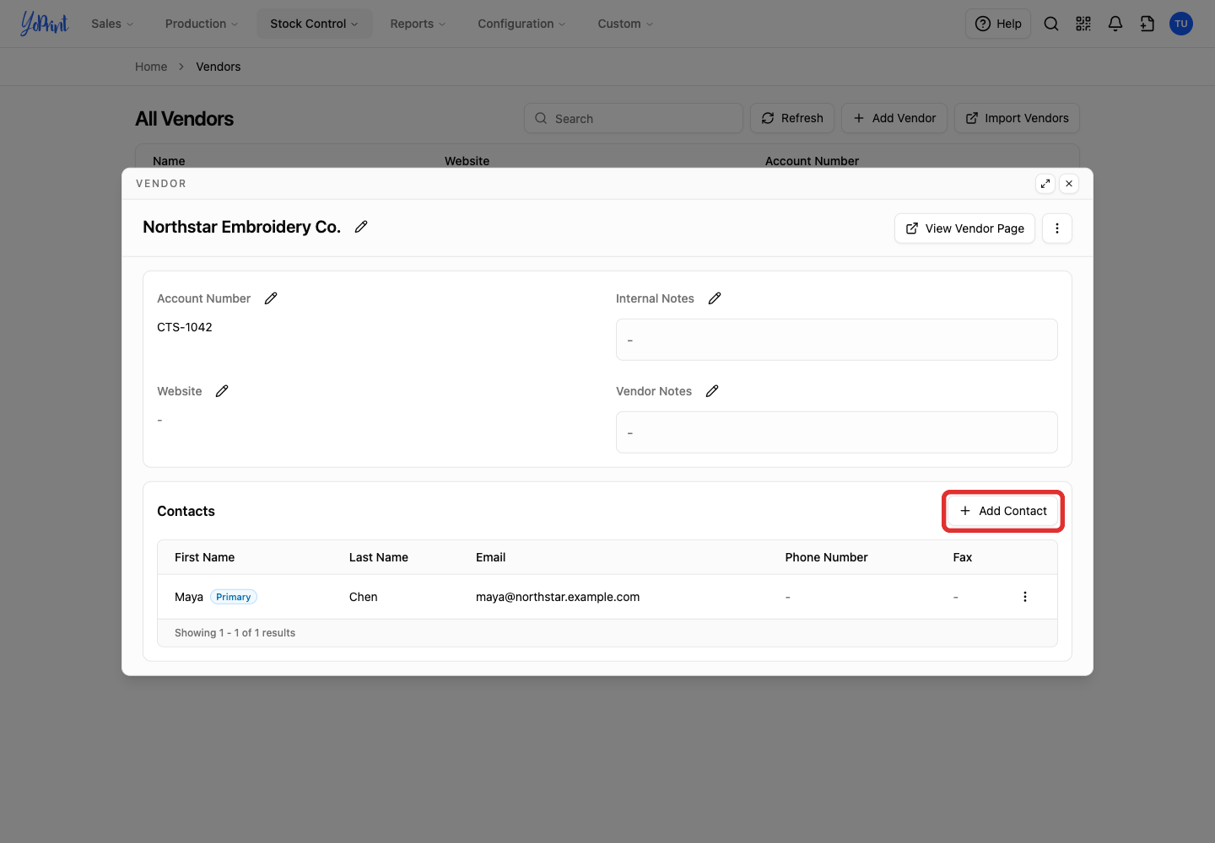Click the Email column header
Screen dimensions: 1215x843
(491, 557)
